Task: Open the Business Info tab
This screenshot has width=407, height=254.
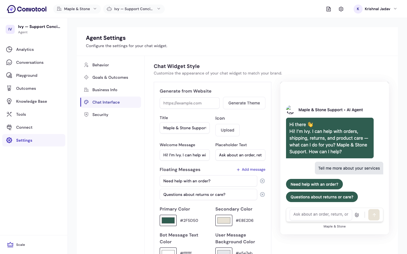Action: [x=111, y=90]
